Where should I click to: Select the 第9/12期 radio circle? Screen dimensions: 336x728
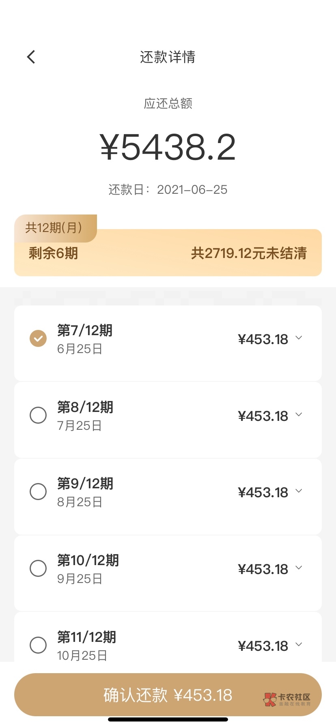38,492
